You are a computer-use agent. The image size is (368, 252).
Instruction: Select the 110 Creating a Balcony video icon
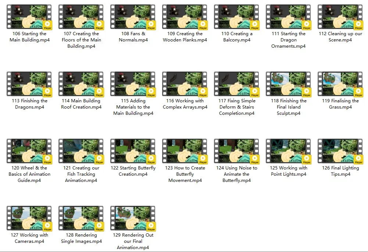coord(237,17)
